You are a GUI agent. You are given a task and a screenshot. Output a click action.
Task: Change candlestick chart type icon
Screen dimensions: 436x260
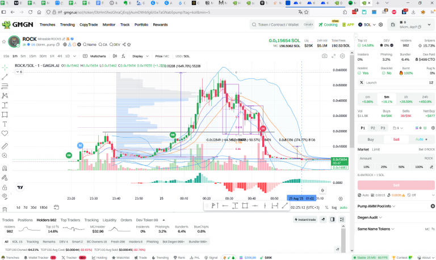click(115, 56)
